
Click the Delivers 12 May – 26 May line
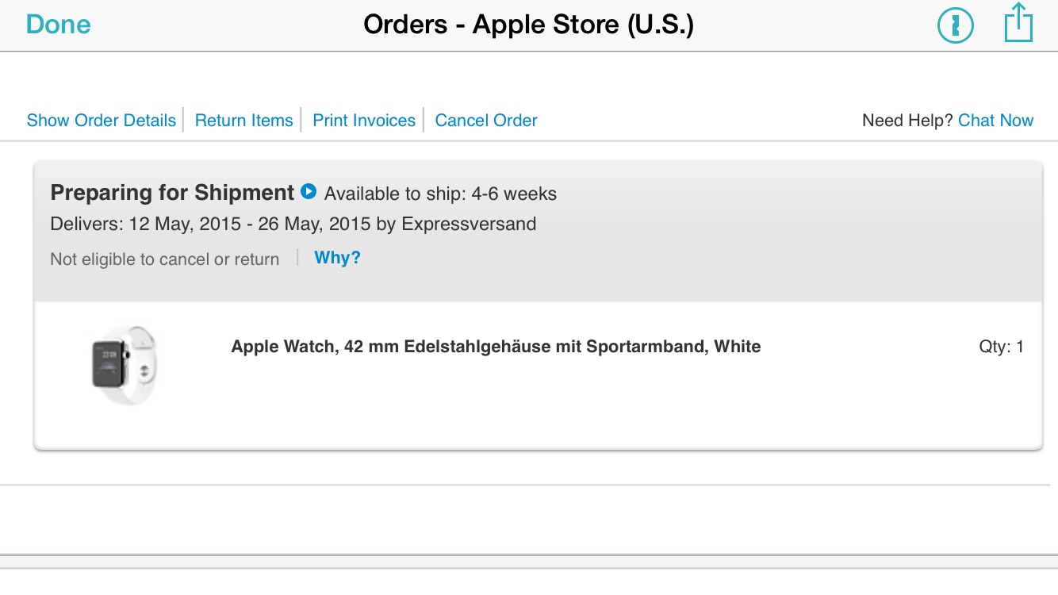(x=293, y=224)
